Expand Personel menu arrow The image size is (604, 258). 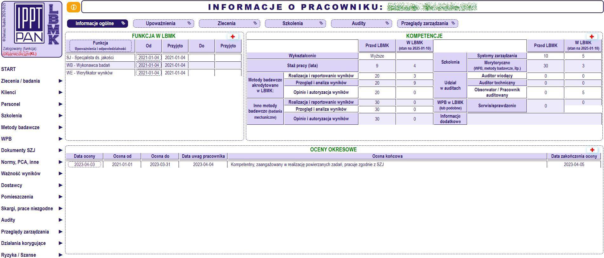pos(60,104)
